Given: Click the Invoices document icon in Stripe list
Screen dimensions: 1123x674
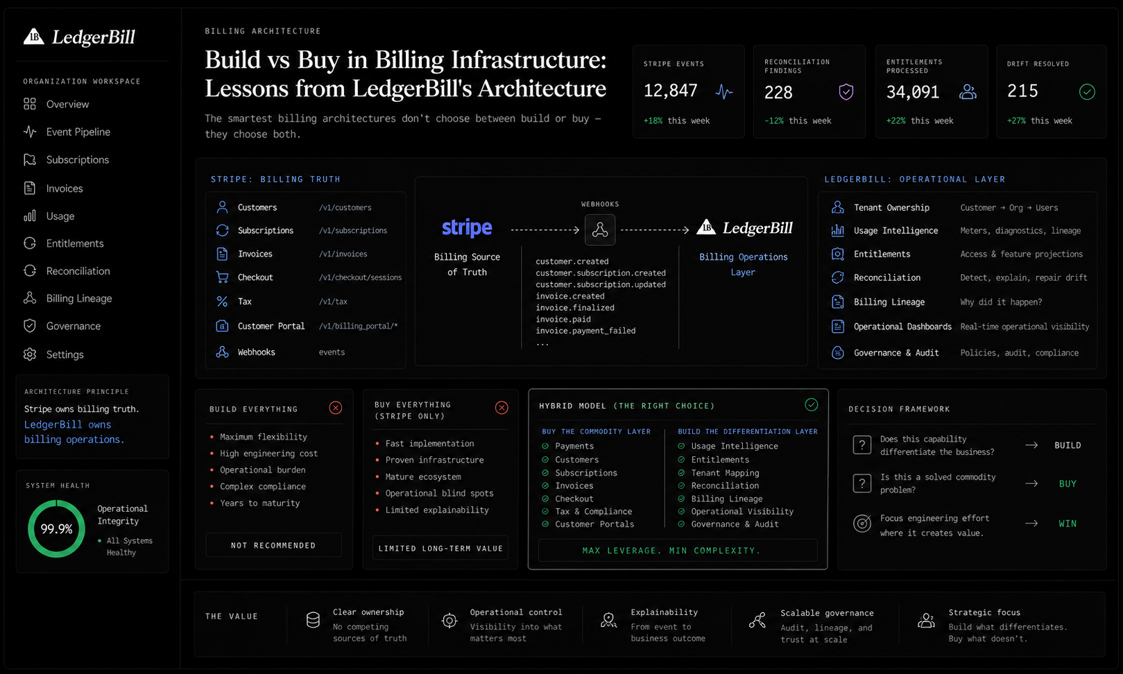Looking at the screenshot, I should pyautogui.click(x=222, y=254).
